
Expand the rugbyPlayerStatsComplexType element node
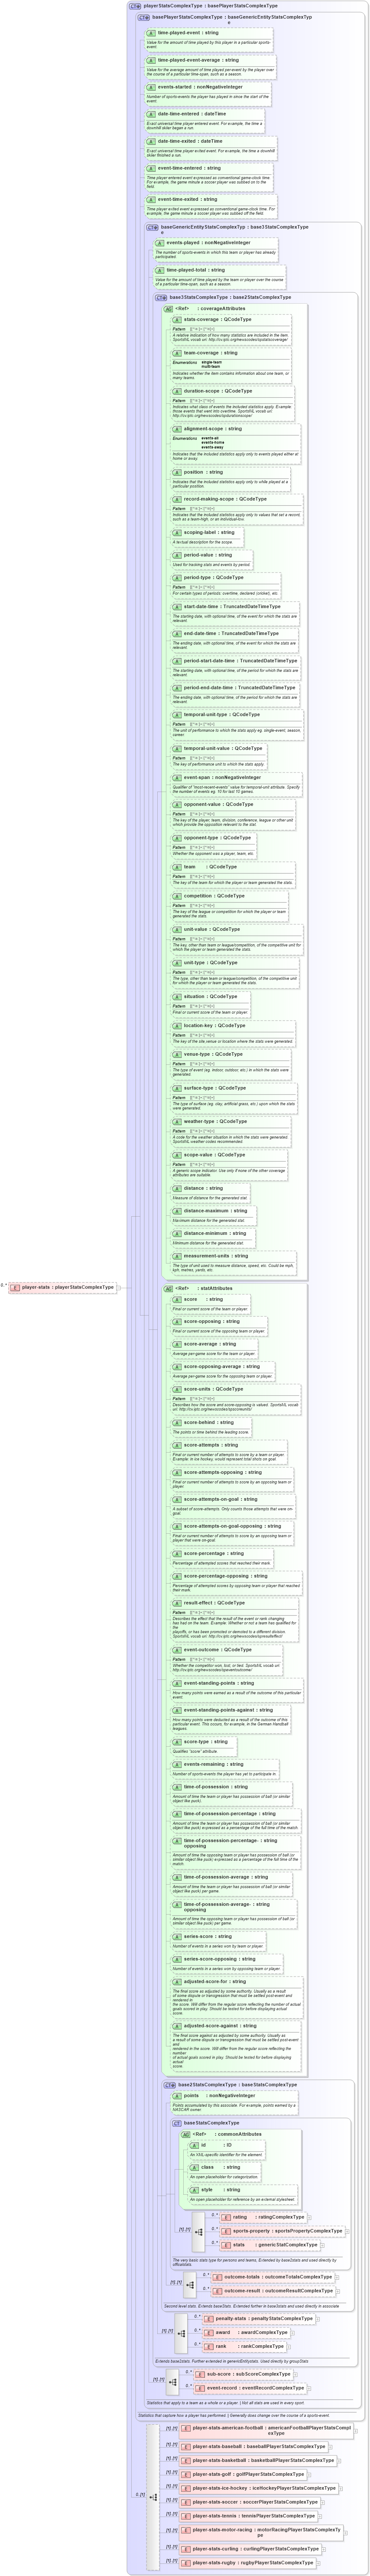pyautogui.click(x=319, y=2563)
